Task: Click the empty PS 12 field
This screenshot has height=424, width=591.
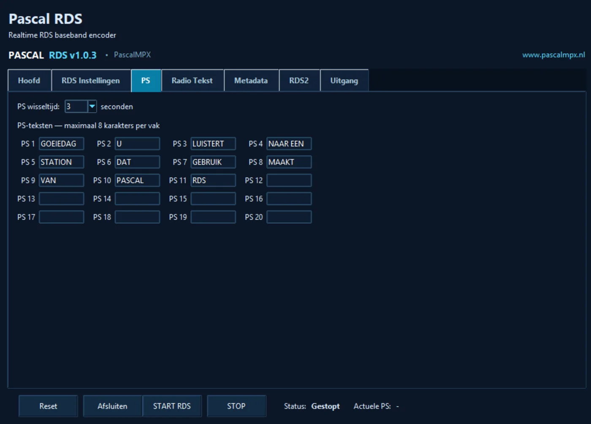Action: [289, 181]
